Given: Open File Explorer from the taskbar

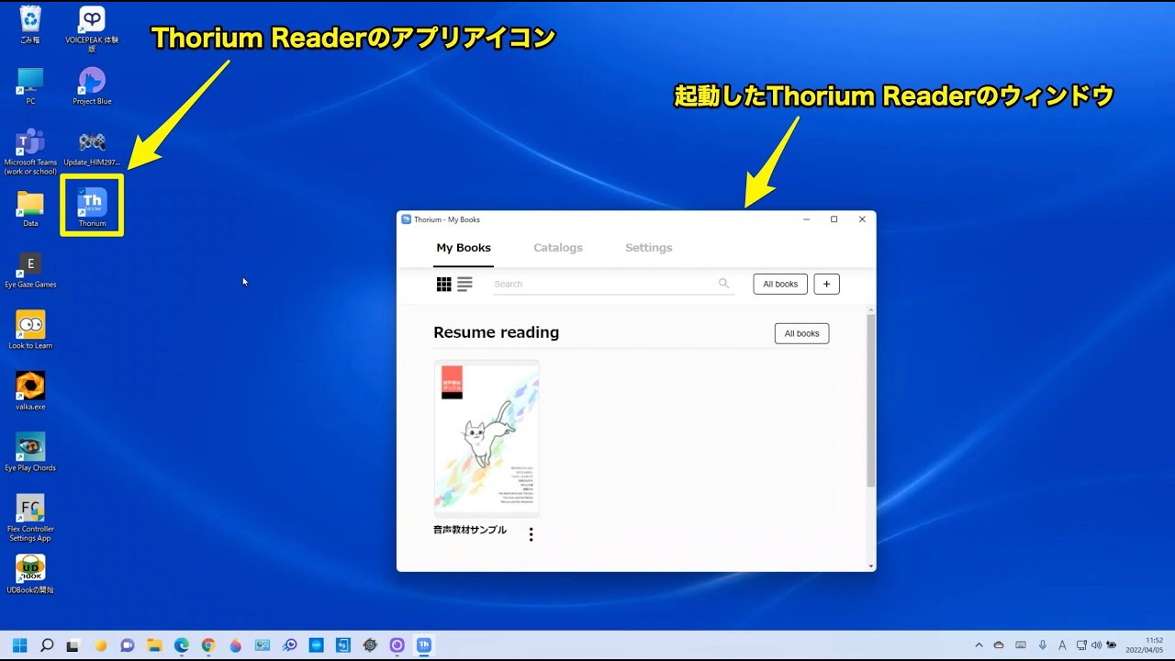Looking at the screenshot, I should click(x=154, y=645).
